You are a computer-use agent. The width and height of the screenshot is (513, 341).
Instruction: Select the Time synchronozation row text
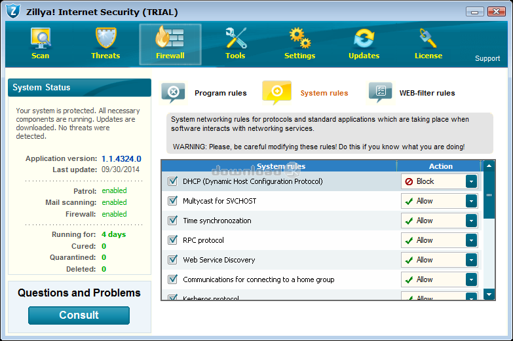tap(217, 221)
